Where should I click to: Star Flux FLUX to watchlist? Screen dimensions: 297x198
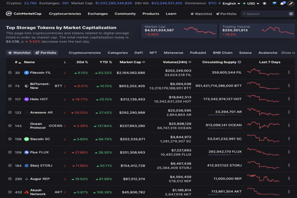click(10, 152)
